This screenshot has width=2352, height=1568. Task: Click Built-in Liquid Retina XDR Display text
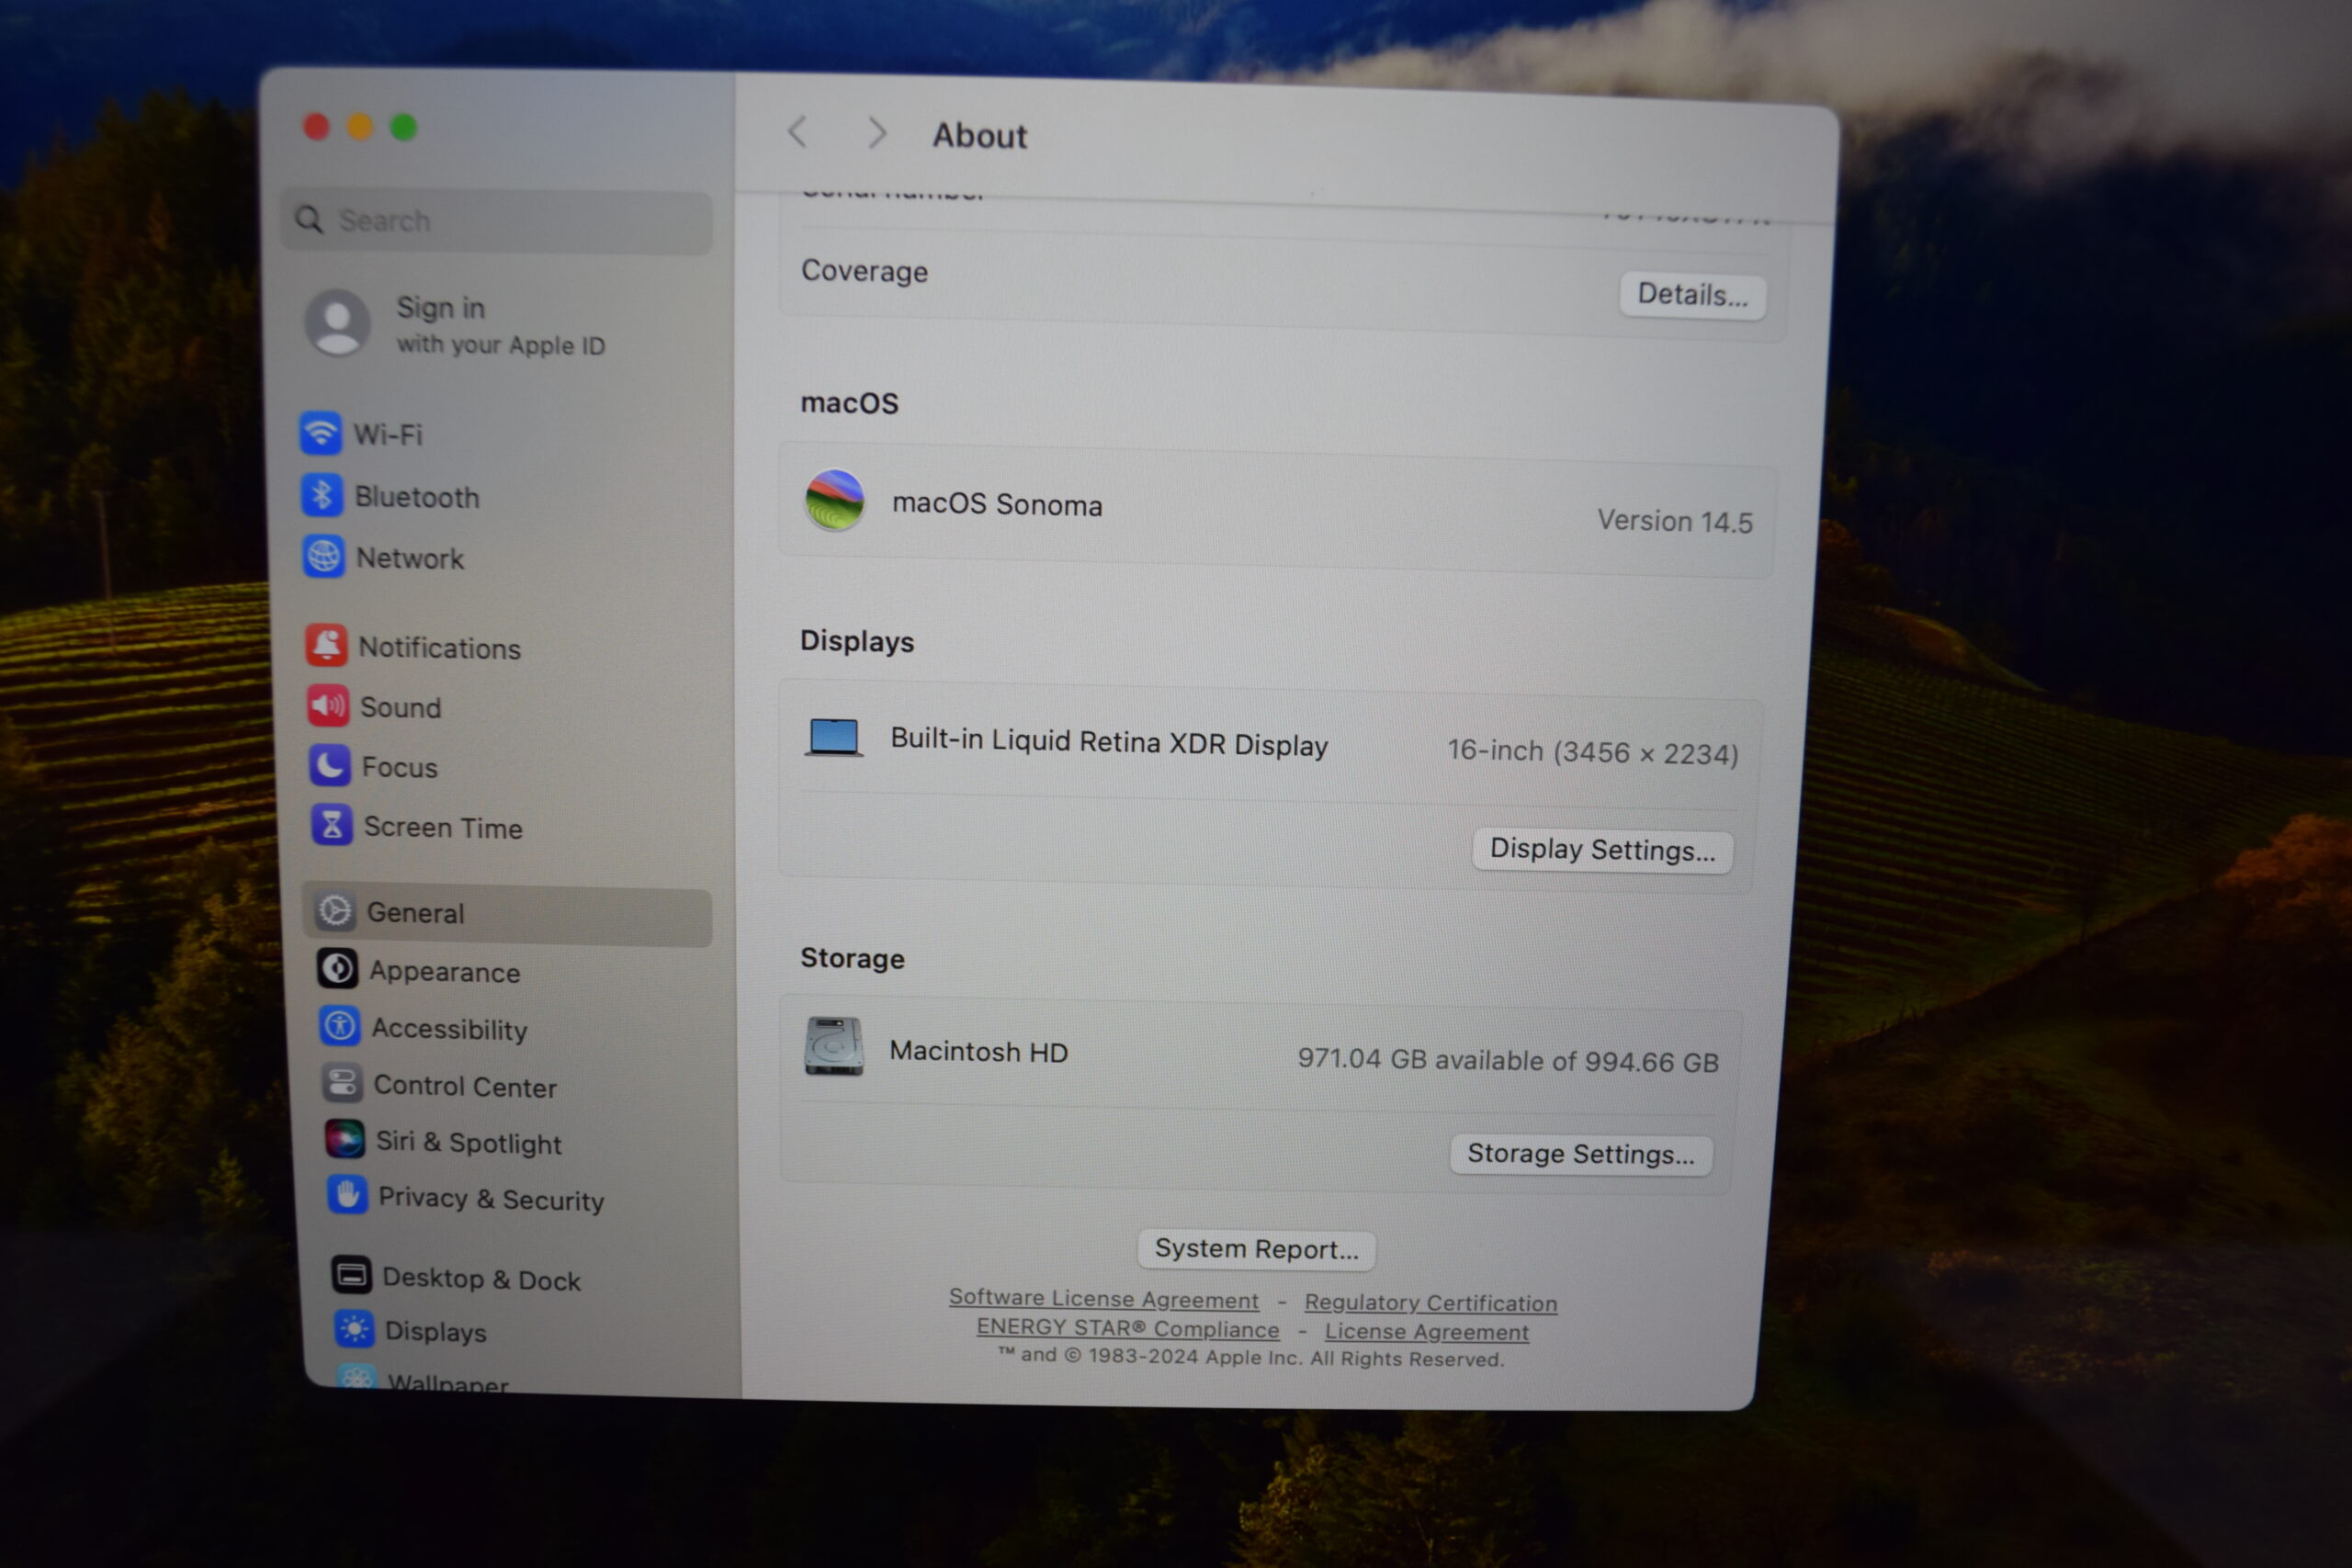tap(1109, 742)
